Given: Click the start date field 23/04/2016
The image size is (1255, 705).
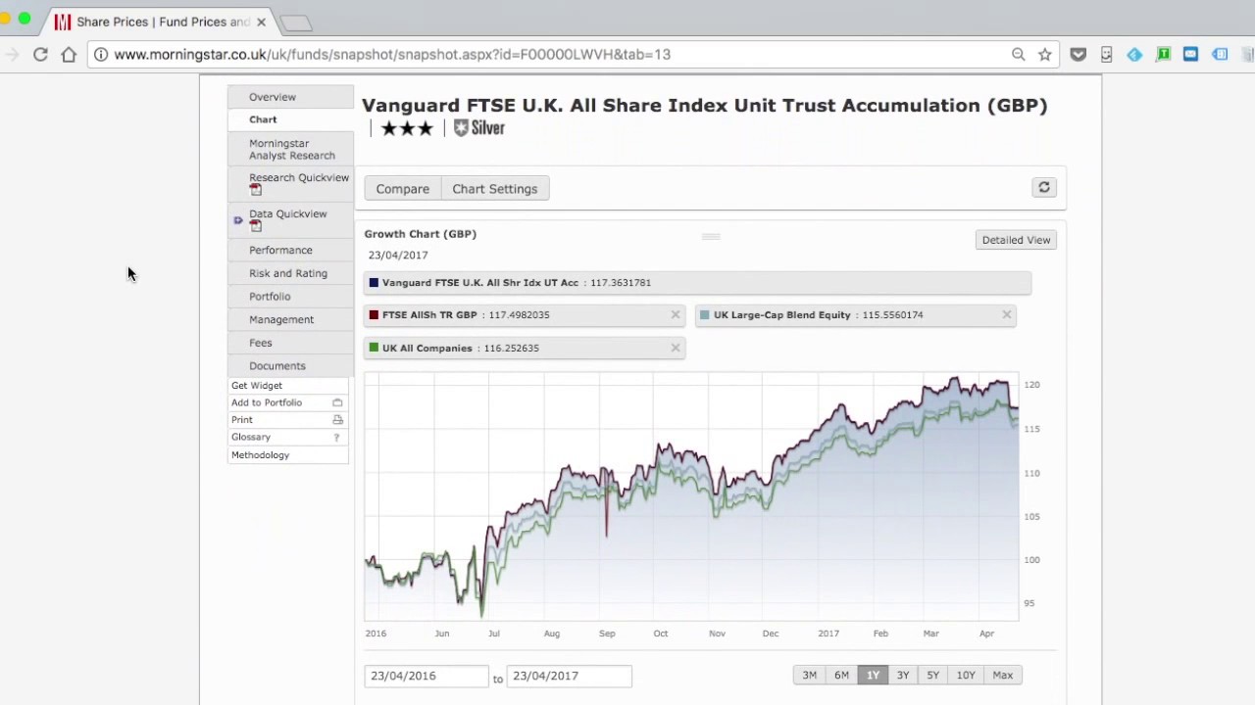Looking at the screenshot, I should click(x=427, y=676).
